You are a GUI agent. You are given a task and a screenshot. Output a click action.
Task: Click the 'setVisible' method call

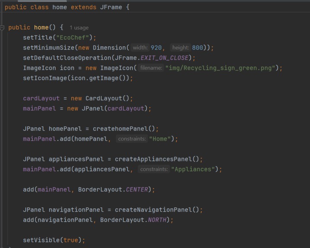(41, 240)
